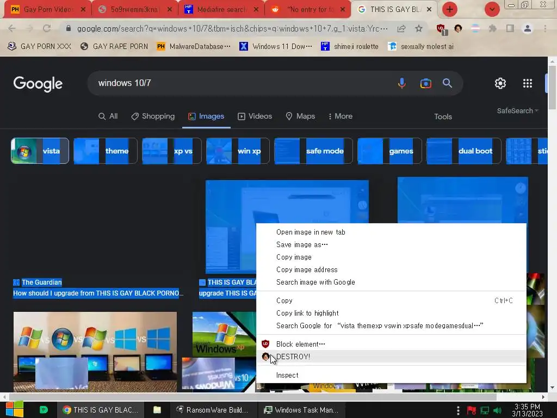Submit search with the magnifier icon
Screen dimensions: 557x418
pos(447,83)
